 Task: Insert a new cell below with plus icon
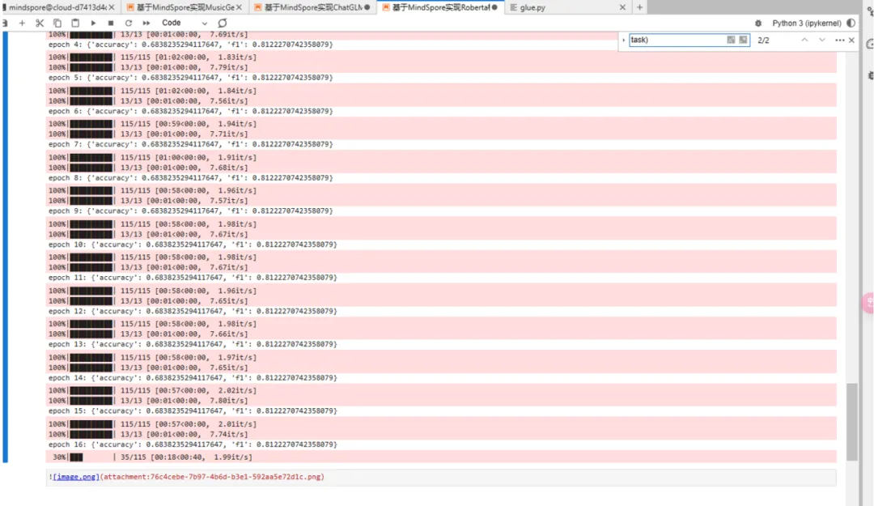(x=22, y=23)
